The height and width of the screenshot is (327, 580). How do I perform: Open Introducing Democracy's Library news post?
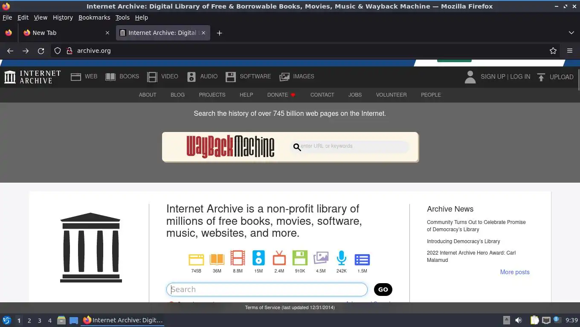pos(463,241)
